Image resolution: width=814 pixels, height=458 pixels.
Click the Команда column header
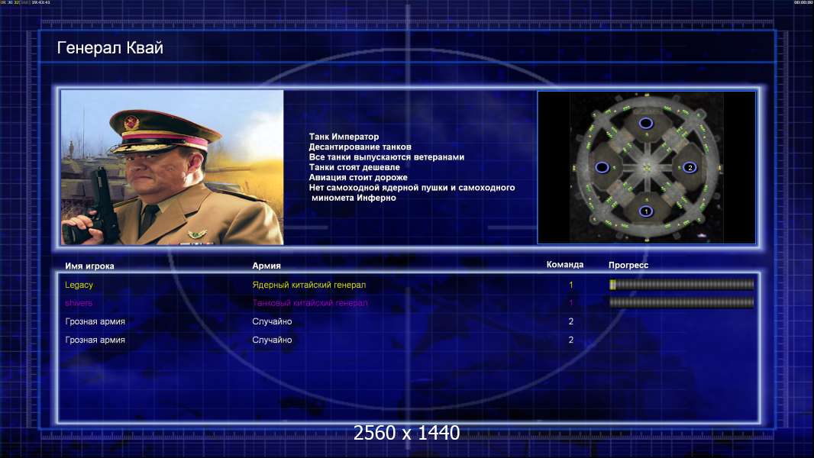[x=565, y=265]
